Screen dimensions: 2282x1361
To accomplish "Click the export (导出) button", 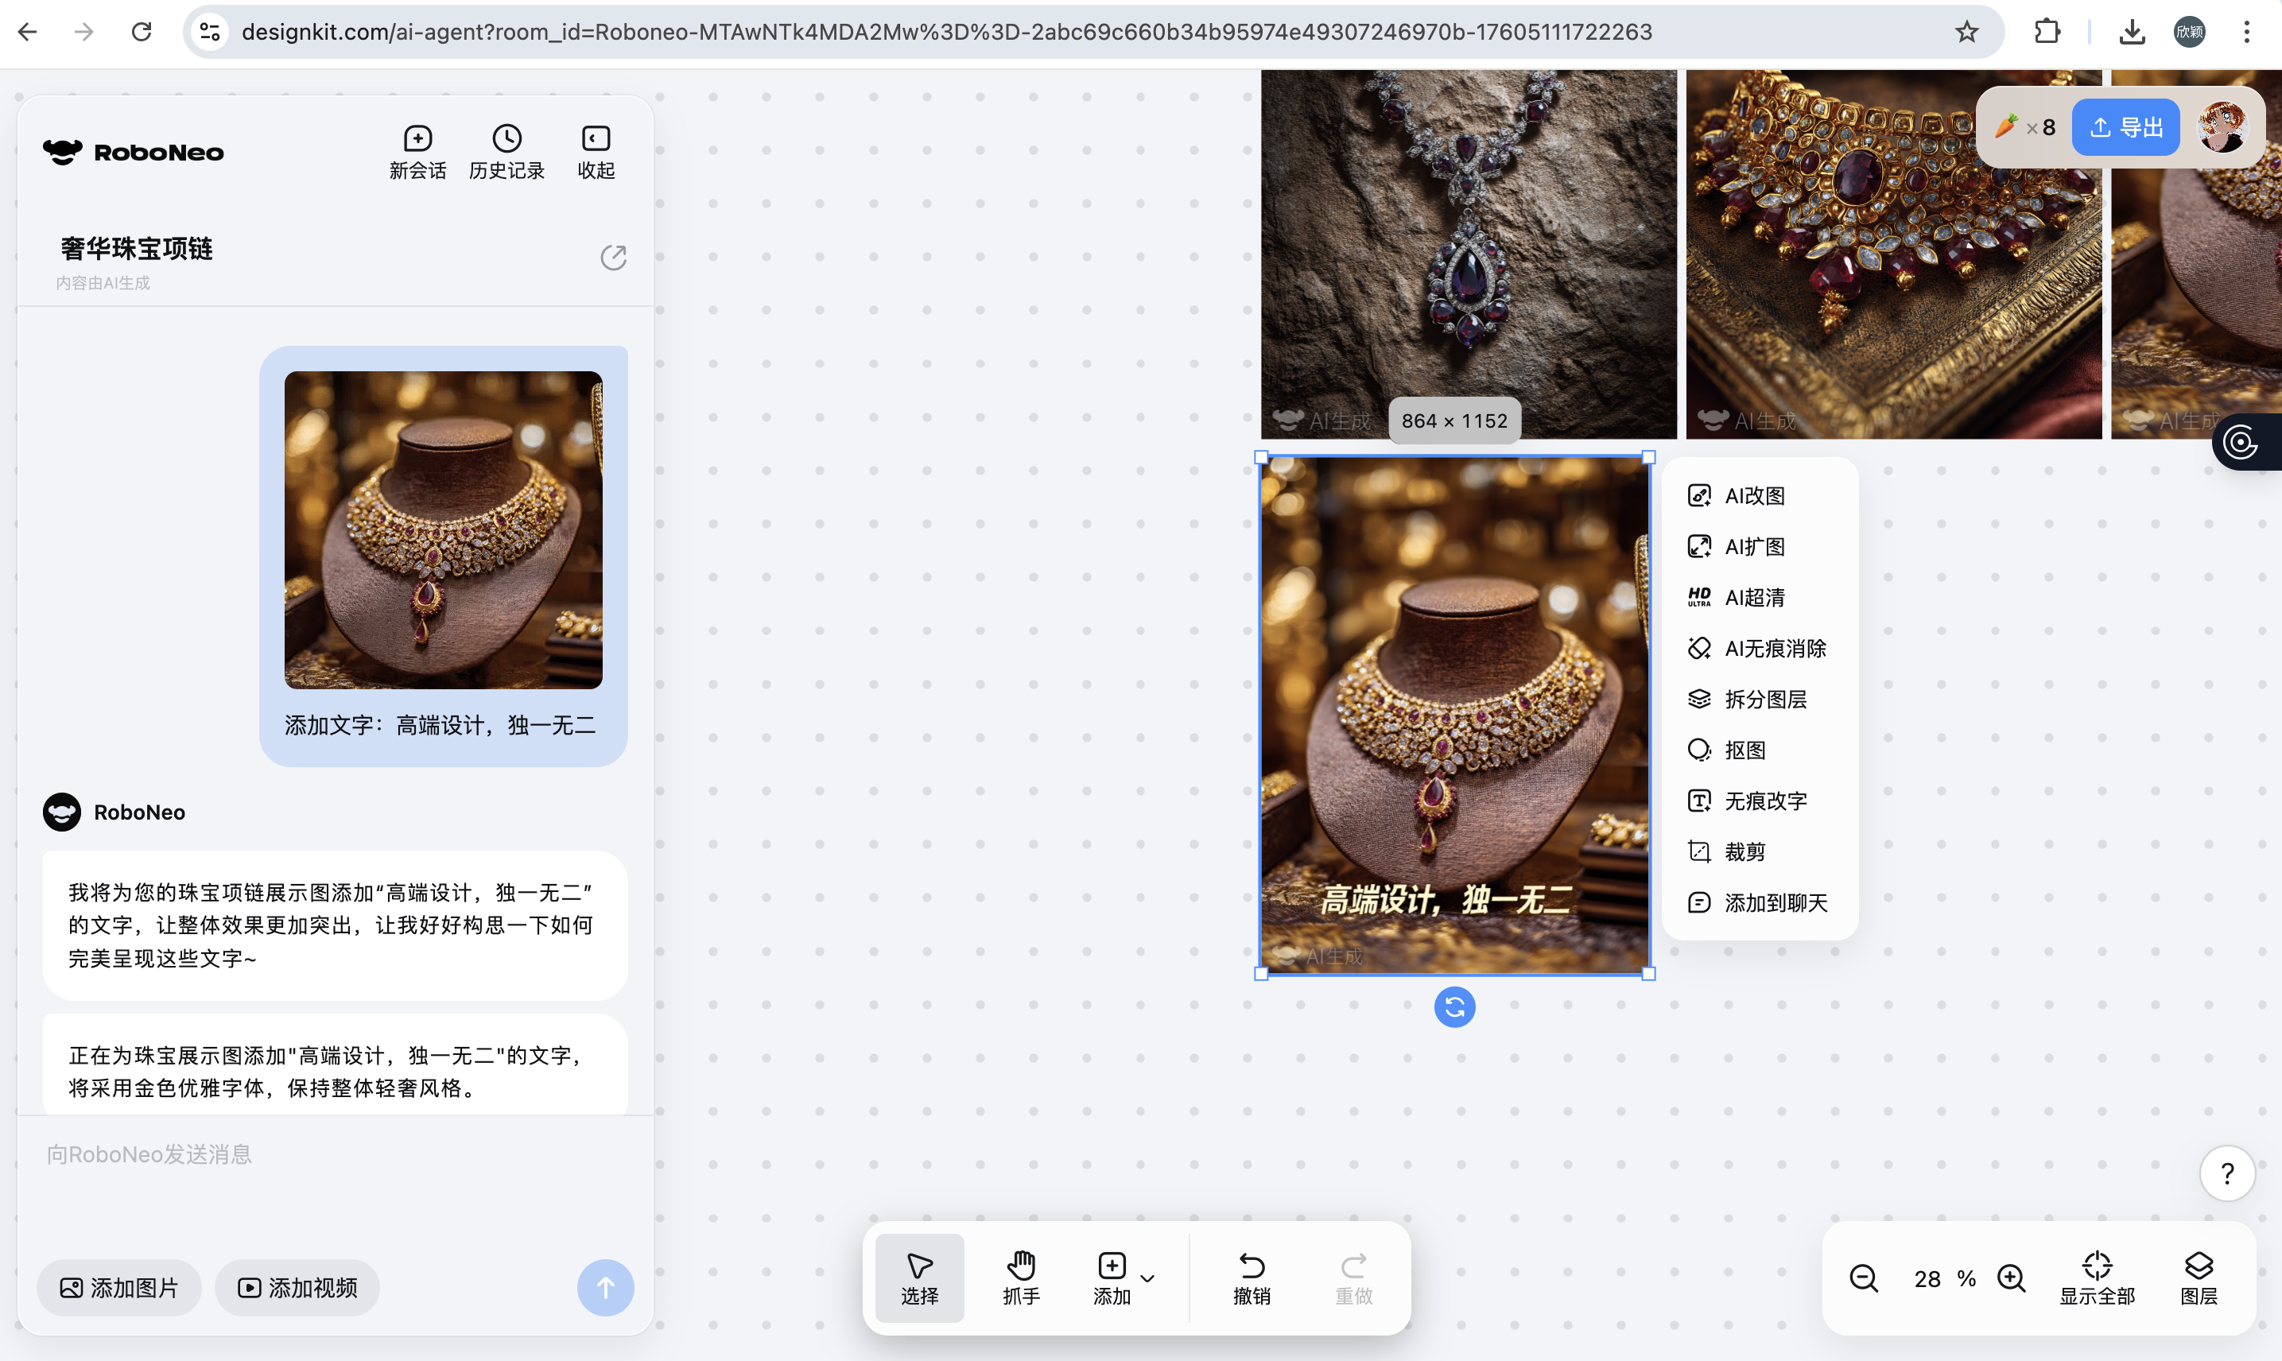I will pyautogui.click(x=2125, y=127).
